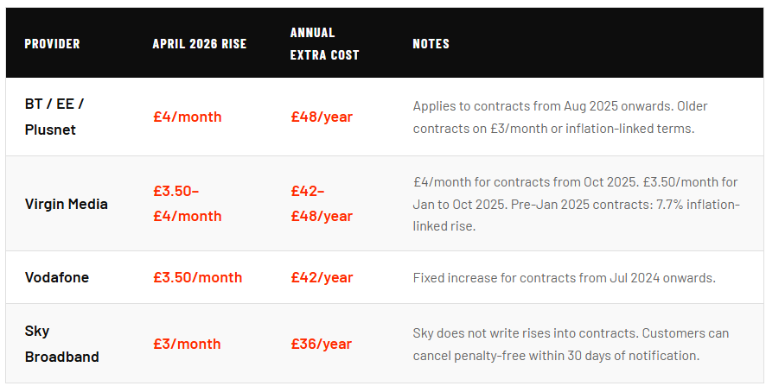Click the £42/year Vodafone annual cost
The image size is (766, 386).
(x=322, y=277)
